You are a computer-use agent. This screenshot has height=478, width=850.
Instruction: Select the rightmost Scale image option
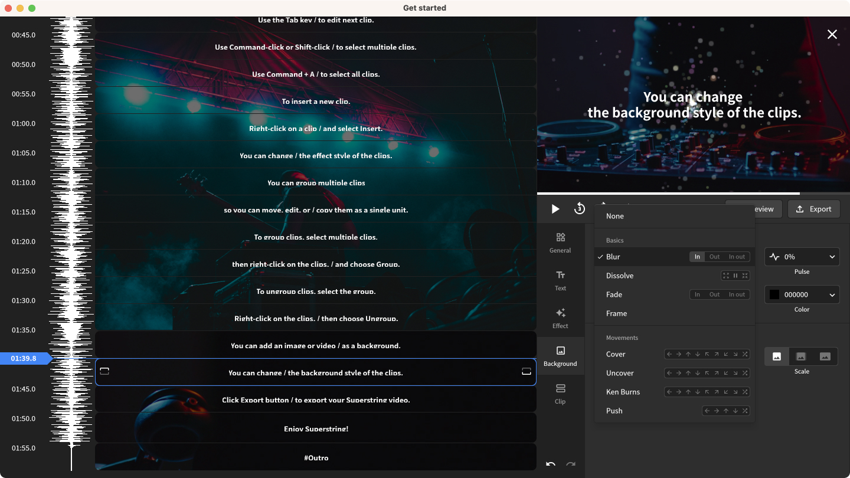[x=825, y=356]
